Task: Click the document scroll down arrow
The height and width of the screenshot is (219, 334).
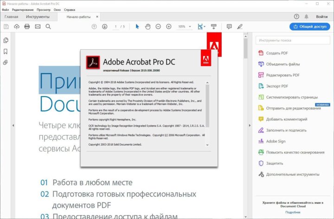Action: 245,217
